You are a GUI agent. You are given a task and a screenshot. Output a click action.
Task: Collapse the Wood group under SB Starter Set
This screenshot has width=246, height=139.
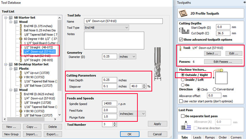(x=11, y=22)
